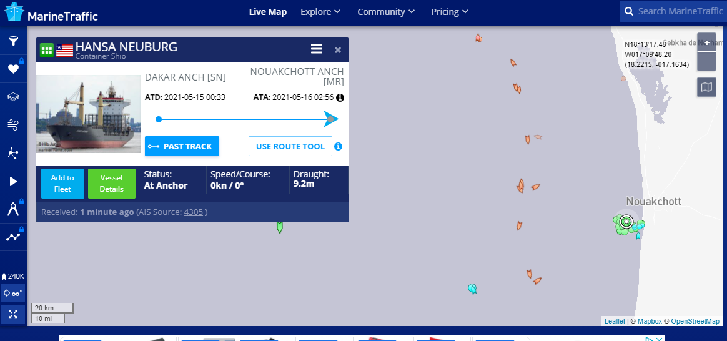727x341 pixels.
Task: Select the cyan vessel at bottom of map
Action: [x=472, y=289]
